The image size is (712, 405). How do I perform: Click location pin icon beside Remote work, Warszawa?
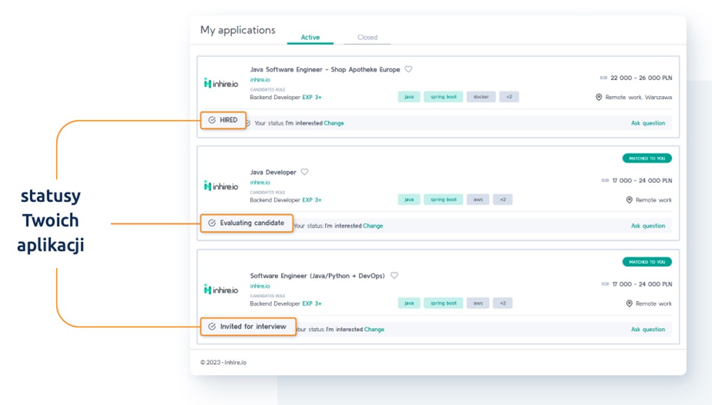598,97
